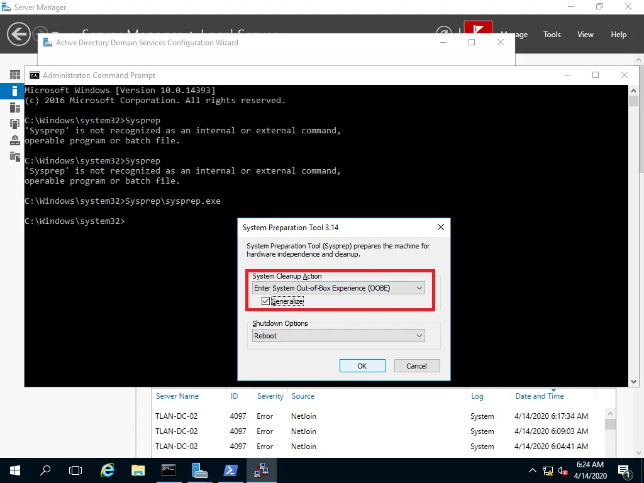The image size is (644, 483).
Task: Minimize the Command Prompt window
Action: coord(567,75)
